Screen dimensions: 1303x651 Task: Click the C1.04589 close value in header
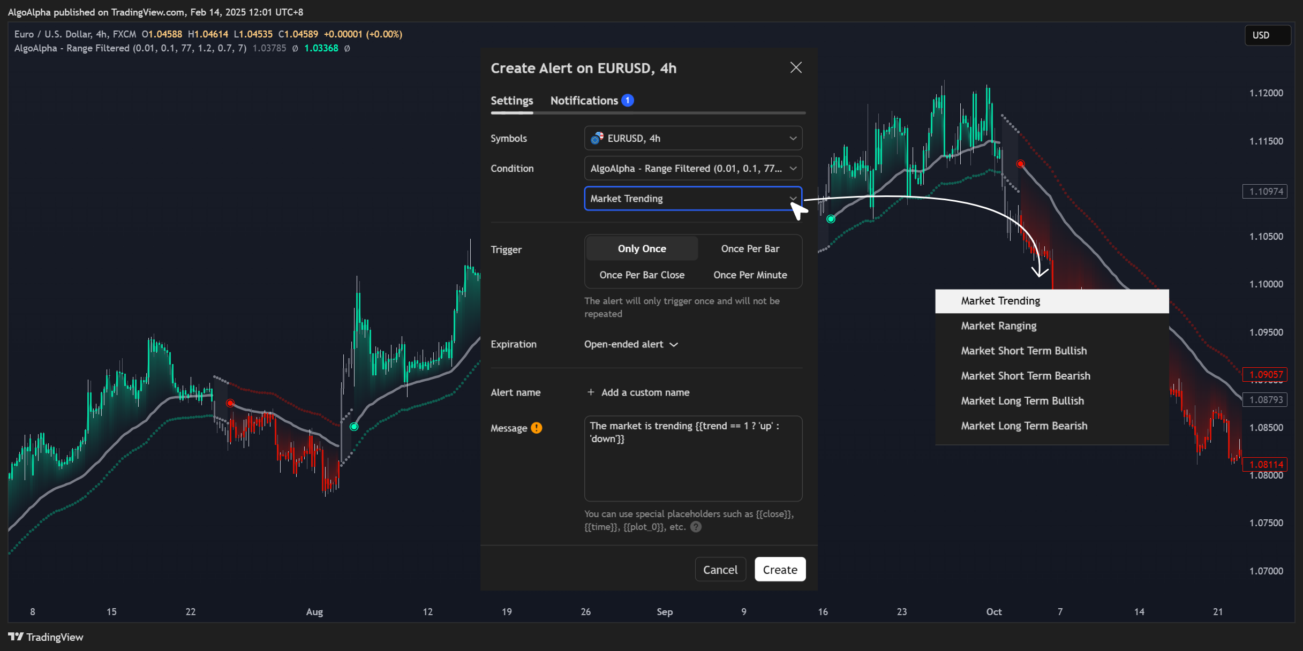[298, 34]
